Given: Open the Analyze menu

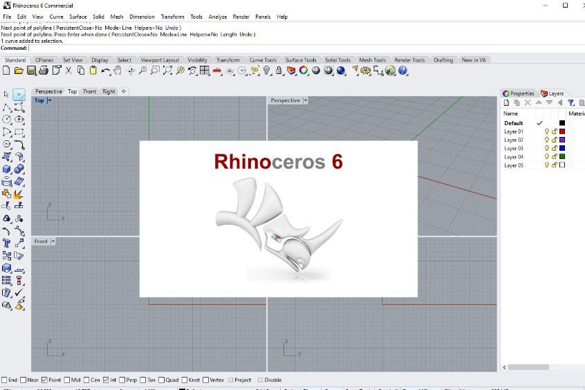Looking at the screenshot, I should point(218,17).
